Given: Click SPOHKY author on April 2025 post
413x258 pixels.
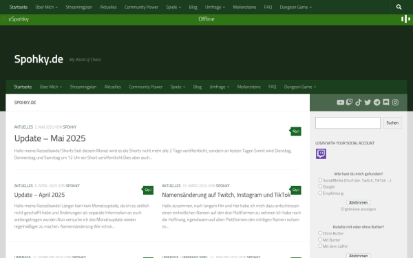Looking at the screenshot, I should click(x=73, y=186).
